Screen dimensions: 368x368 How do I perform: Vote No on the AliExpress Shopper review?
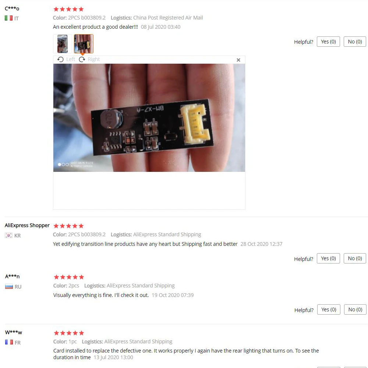tap(355, 258)
